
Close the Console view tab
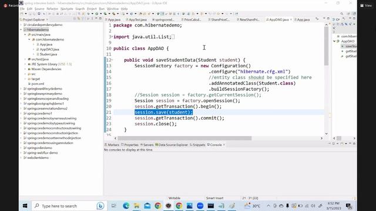pos(224,145)
